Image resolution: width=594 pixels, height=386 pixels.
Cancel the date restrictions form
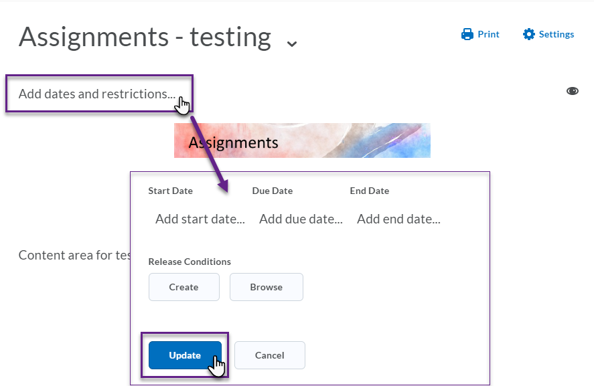(270, 355)
